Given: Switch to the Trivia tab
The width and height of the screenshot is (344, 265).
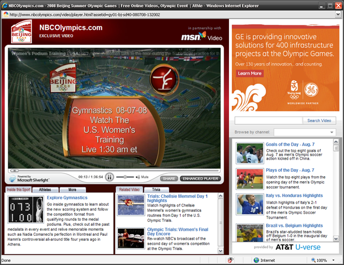Looking at the screenshot, I should coord(156,190).
